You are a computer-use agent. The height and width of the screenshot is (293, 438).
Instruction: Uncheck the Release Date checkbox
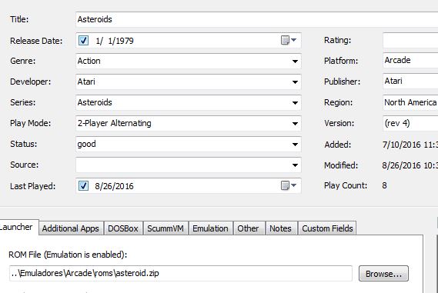pyautogui.click(x=83, y=41)
